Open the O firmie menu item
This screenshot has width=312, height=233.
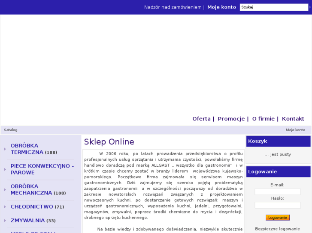[263, 118]
